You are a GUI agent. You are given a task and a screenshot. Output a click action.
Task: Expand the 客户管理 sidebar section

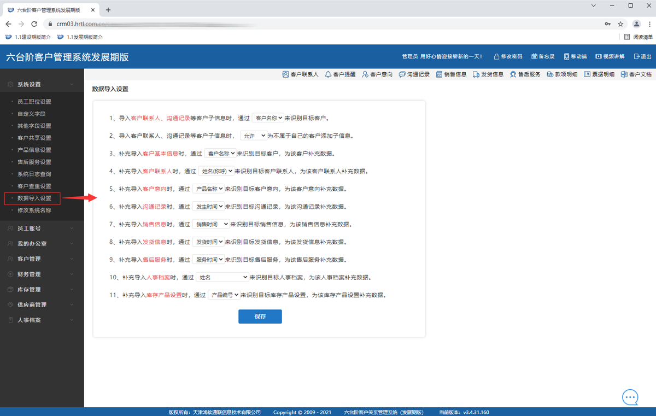pos(42,259)
